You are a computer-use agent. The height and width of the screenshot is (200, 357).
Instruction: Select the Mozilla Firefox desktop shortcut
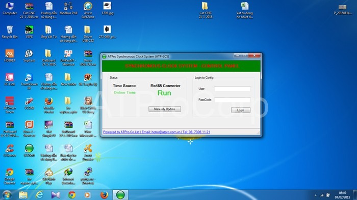(49, 105)
